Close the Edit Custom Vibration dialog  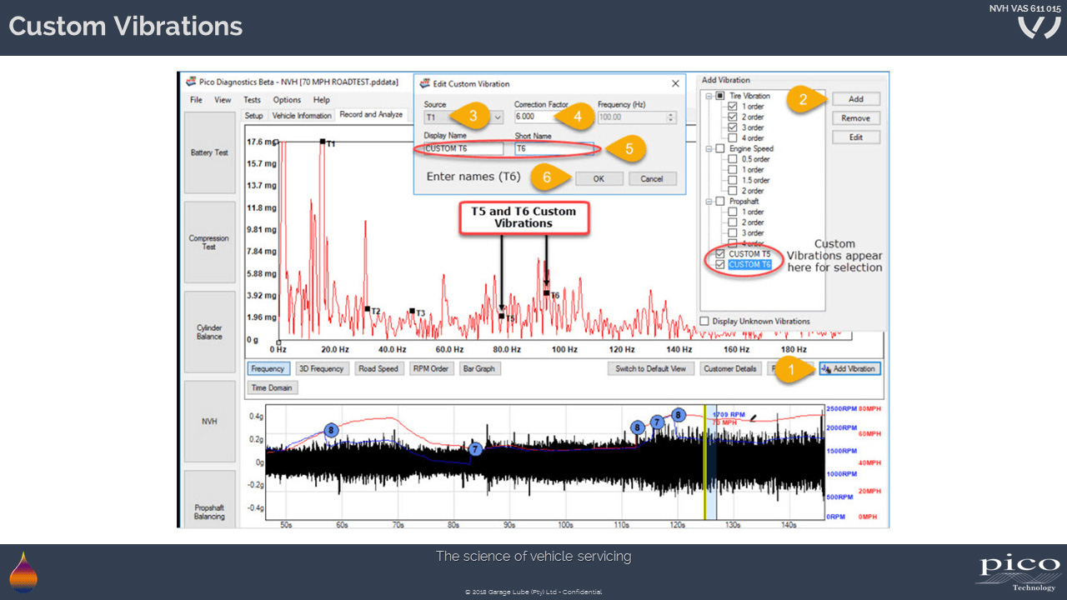(x=675, y=83)
